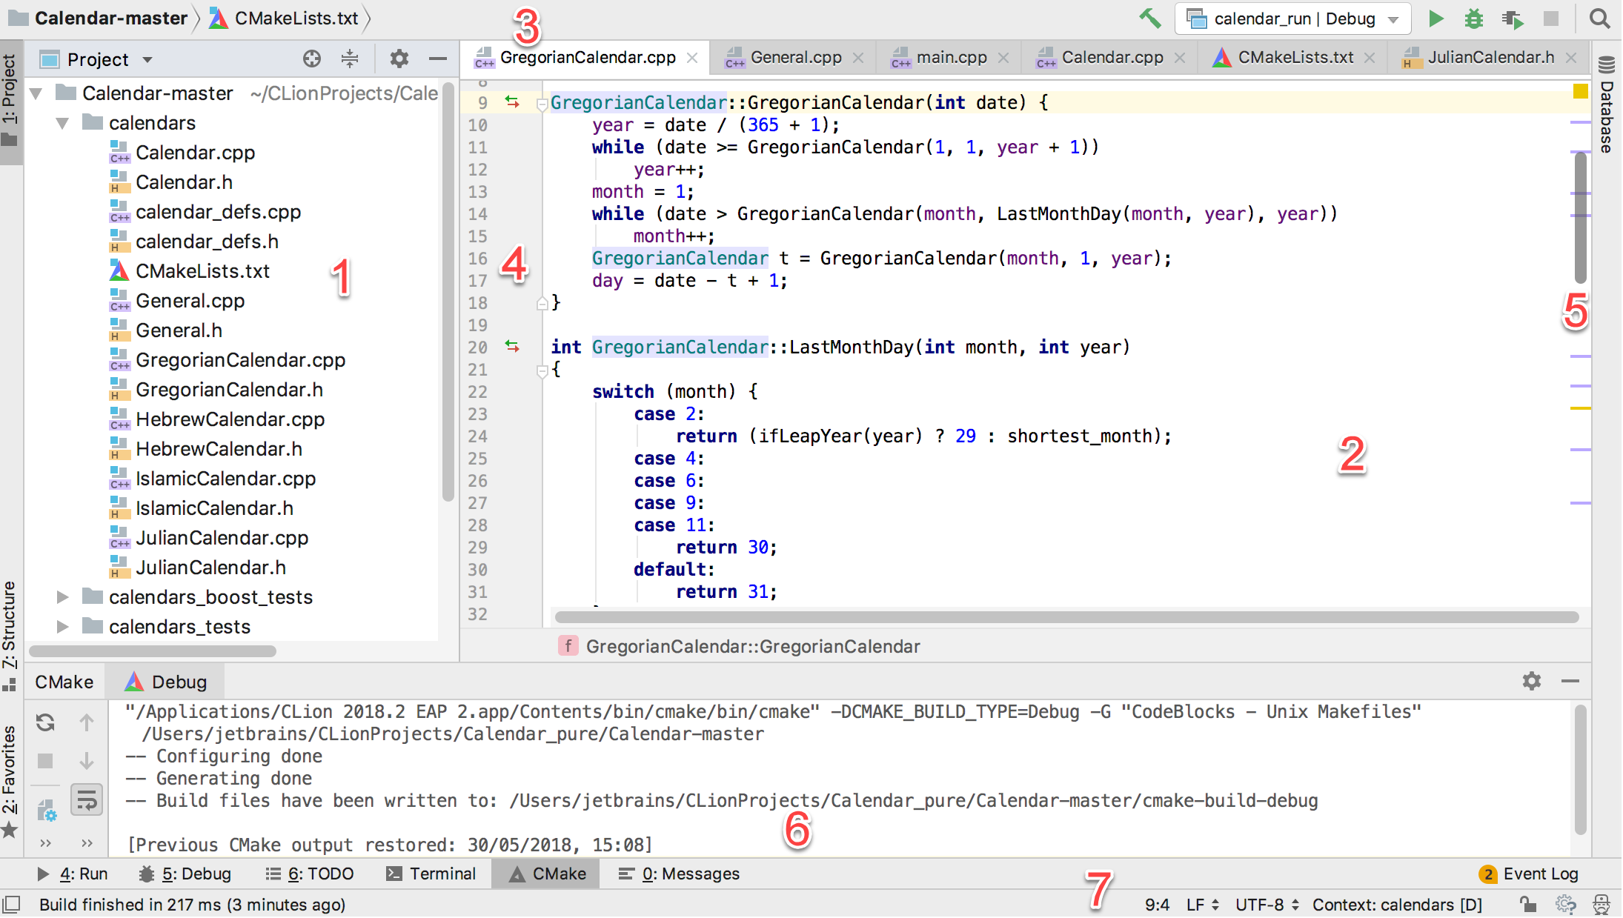Image resolution: width=1623 pixels, height=918 pixels.
Task: Open Search Everywhere magnifier
Action: point(1599,19)
